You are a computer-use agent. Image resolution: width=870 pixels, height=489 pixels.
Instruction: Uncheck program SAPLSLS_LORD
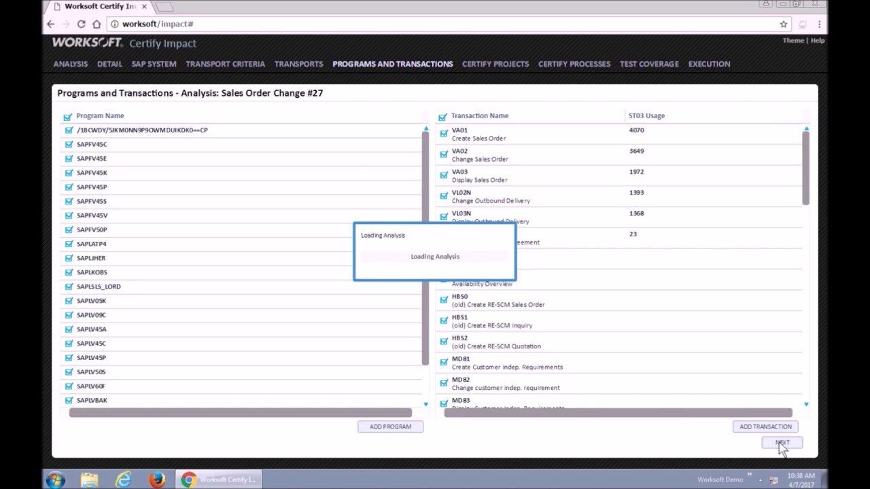(x=69, y=287)
